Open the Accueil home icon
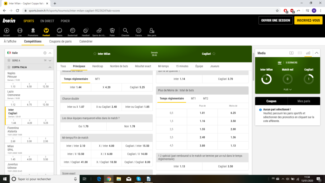This screenshot has width=325, height=183. [7, 32]
